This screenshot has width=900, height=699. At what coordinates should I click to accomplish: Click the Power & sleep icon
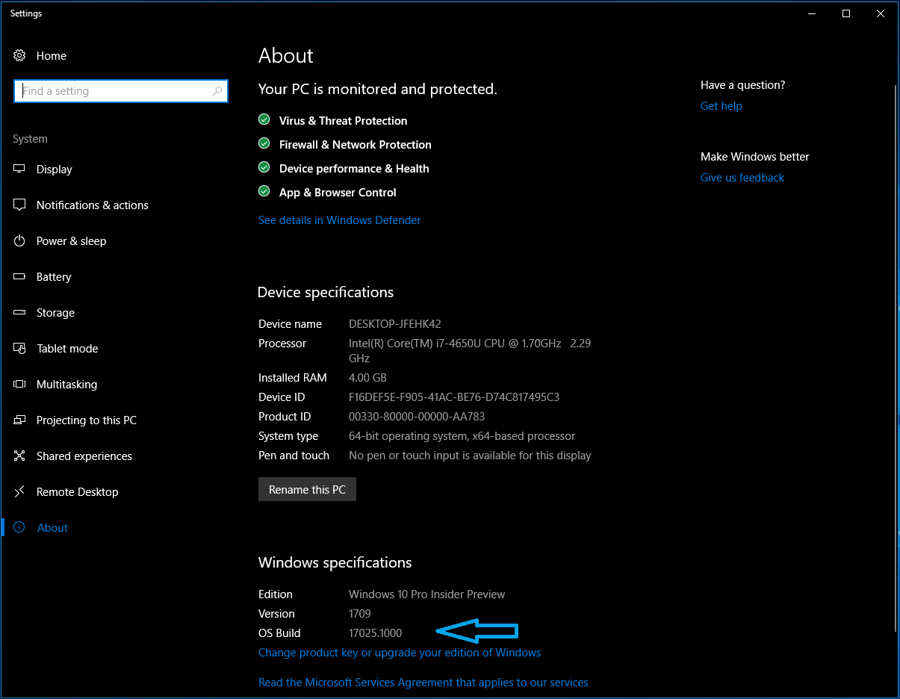[19, 241]
